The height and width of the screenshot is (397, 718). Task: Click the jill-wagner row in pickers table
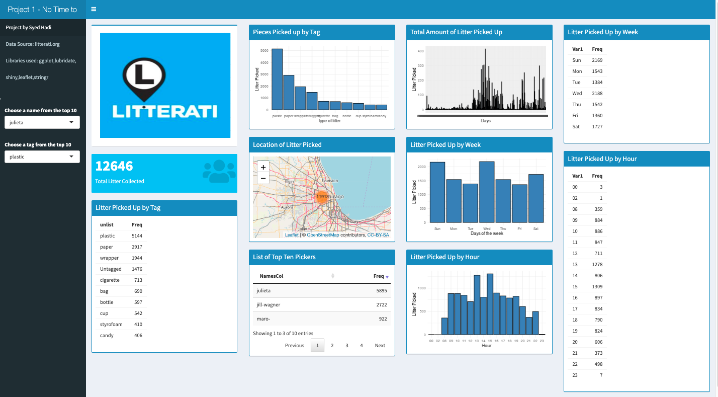tap(322, 305)
